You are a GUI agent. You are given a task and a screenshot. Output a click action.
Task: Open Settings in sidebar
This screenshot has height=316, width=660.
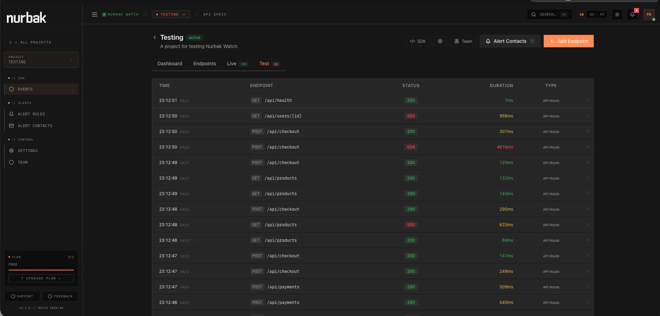41,151
